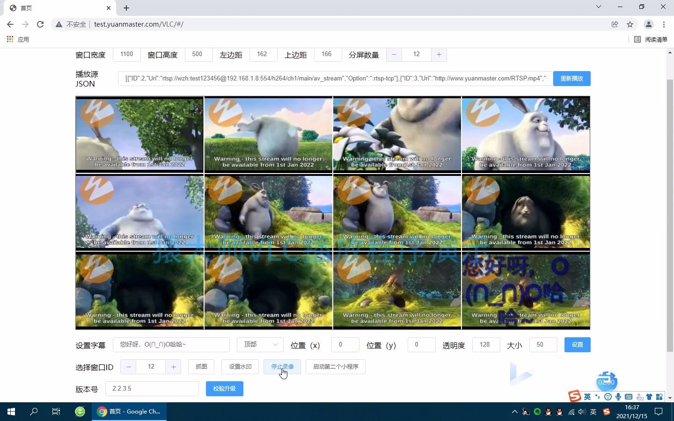Open the Chrome three-dot menu

[x=664, y=24]
